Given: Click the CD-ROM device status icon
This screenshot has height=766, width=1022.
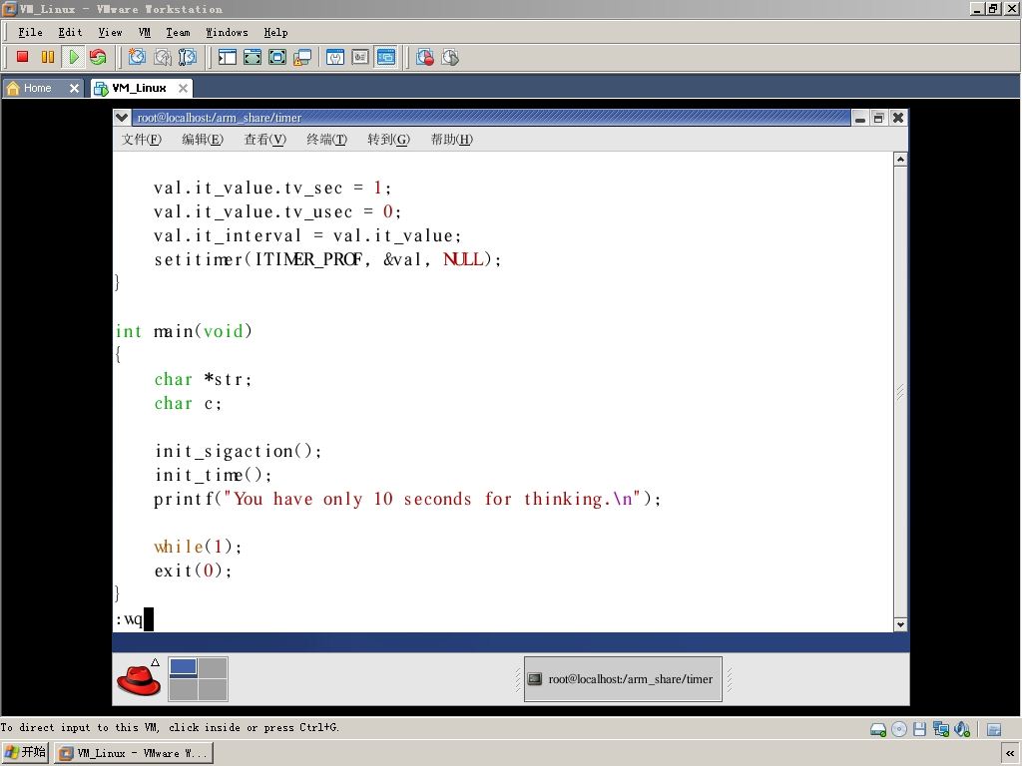Looking at the screenshot, I should click(899, 729).
